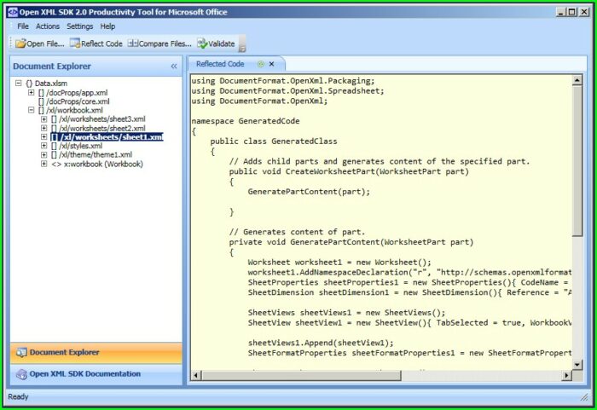
Task: Click the horizontal scrollbar thumb
Action: point(301,376)
